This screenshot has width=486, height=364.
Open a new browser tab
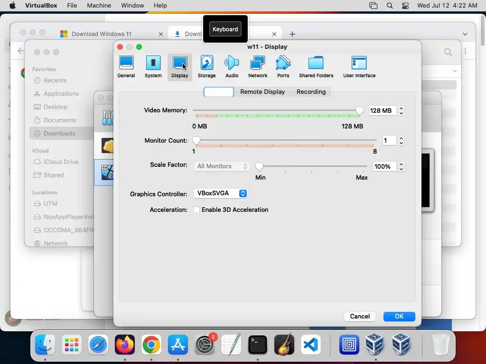[x=292, y=34]
